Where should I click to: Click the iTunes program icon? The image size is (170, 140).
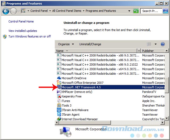(x=59, y=101)
